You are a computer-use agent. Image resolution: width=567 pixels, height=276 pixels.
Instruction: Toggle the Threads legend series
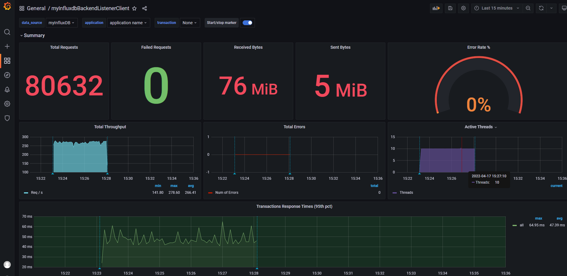click(406, 193)
